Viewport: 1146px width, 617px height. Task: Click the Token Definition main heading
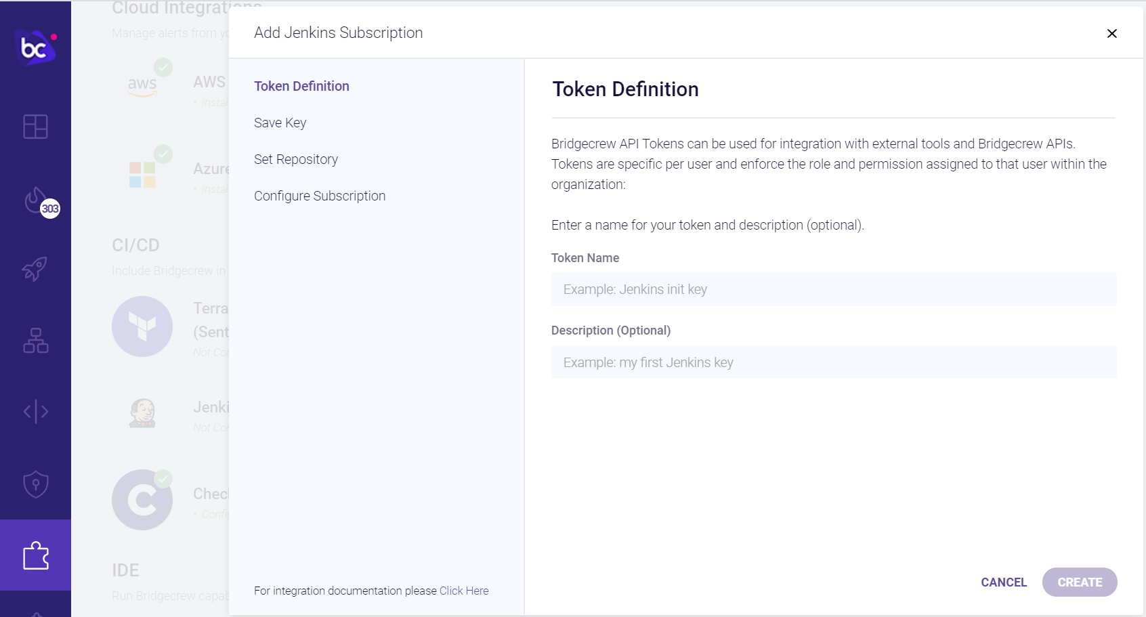(x=625, y=89)
